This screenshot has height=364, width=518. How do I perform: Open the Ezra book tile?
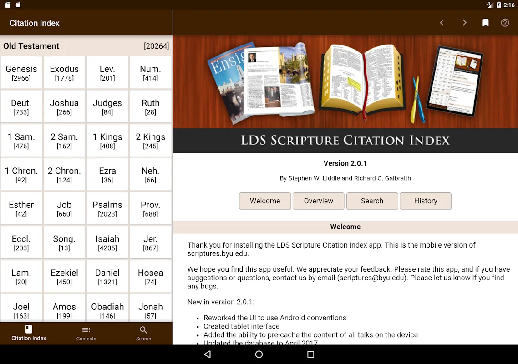[x=107, y=175]
